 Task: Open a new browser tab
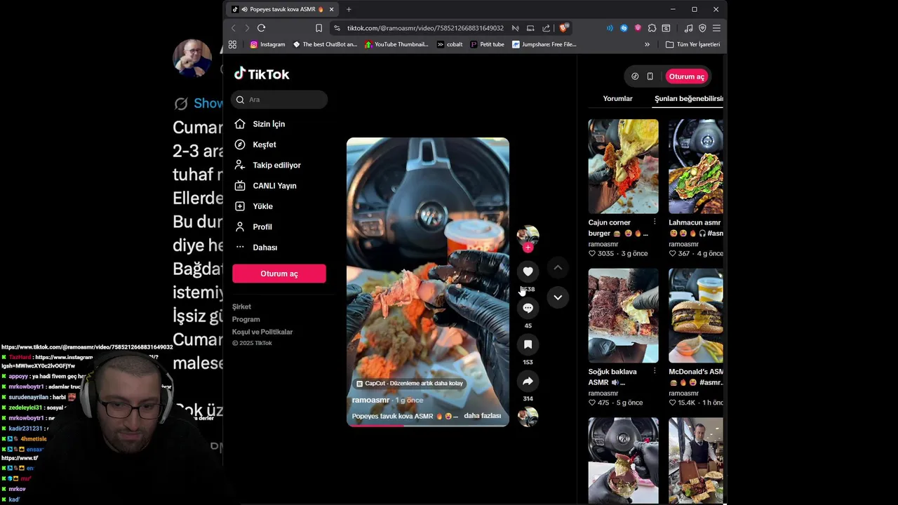349,9
